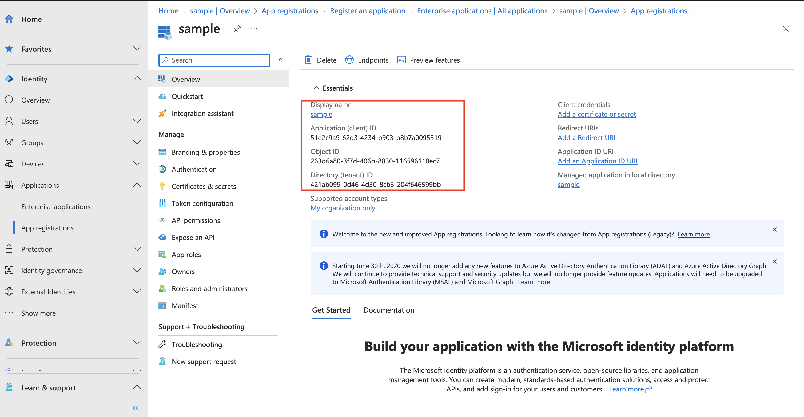This screenshot has width=804, height=417.
Task: Dismiss the welcome info banner
Action: [x=774, y=230]
